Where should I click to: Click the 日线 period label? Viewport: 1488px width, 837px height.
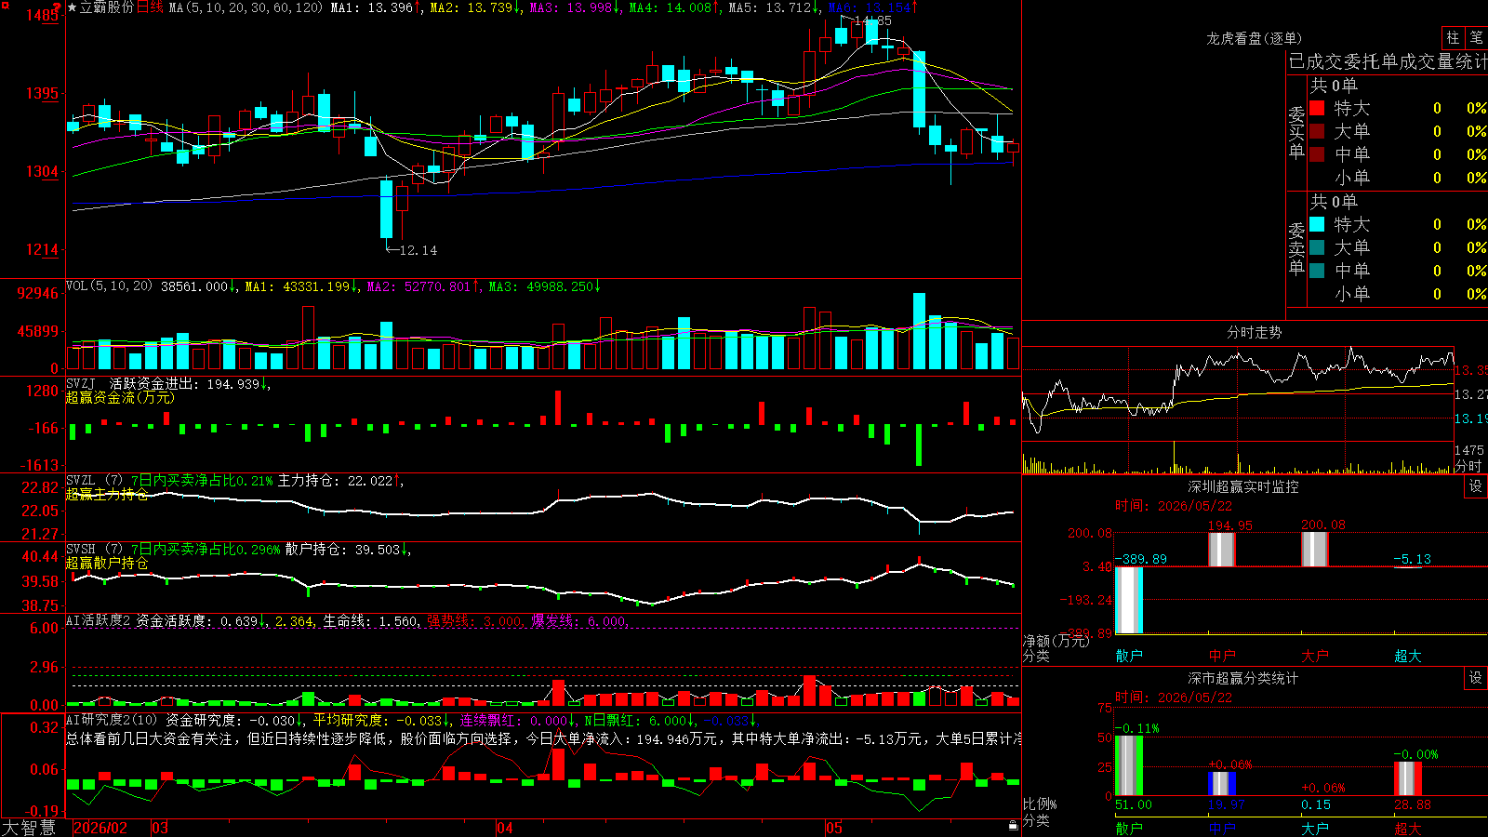(x=150, y=7)
